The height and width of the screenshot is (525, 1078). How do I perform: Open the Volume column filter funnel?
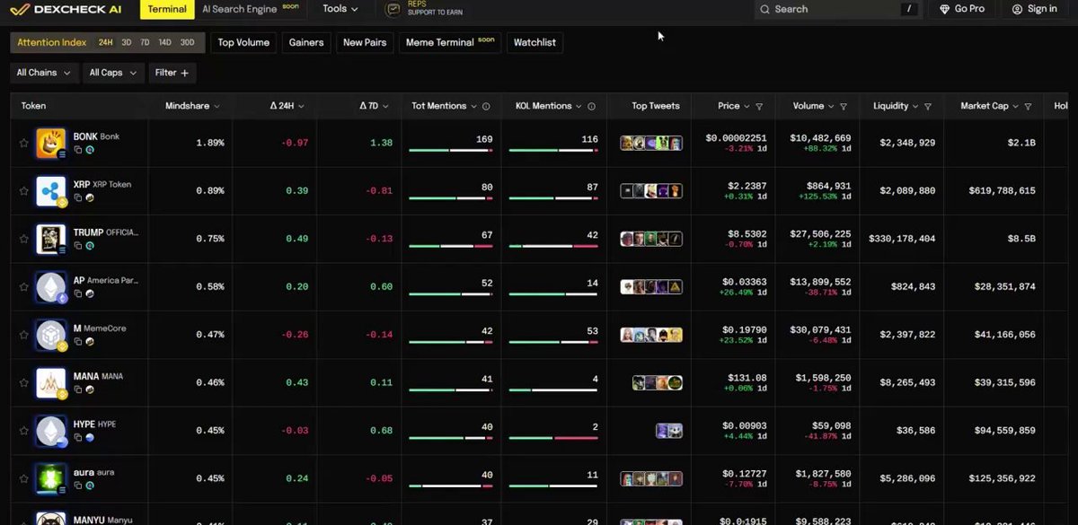click(x=843, y=106)
